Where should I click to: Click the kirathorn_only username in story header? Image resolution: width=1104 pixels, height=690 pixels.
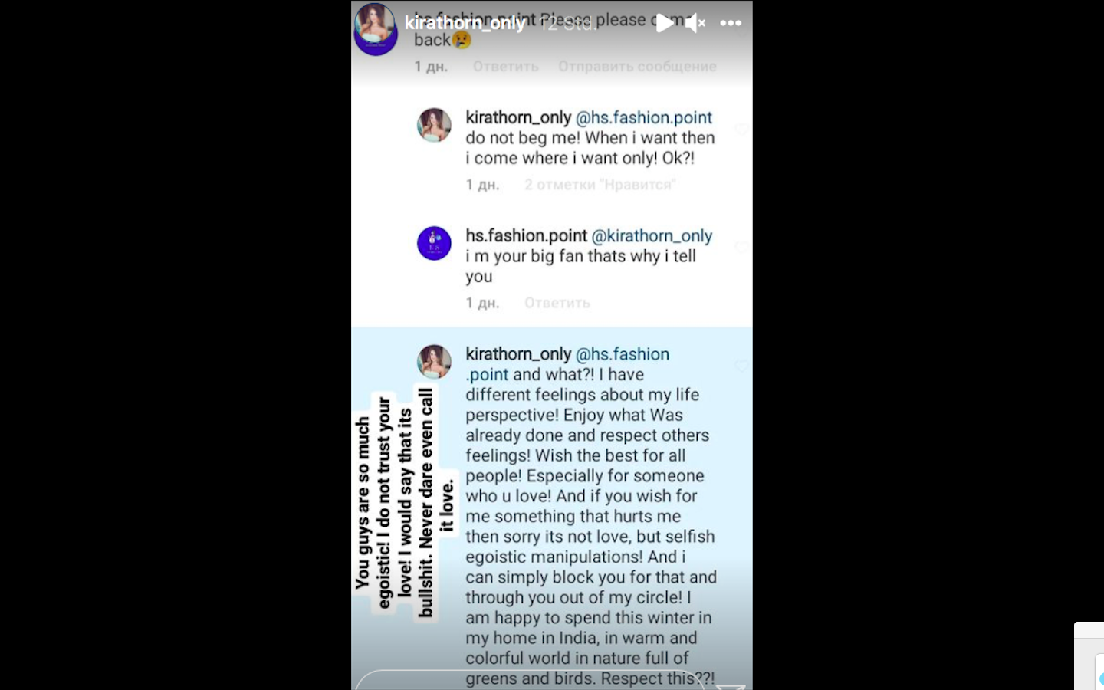tap(465, 23)
